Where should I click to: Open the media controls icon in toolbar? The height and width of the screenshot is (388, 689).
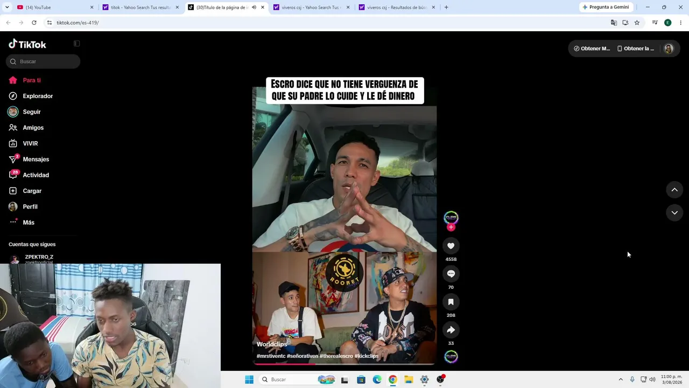(x=655, y=23)
